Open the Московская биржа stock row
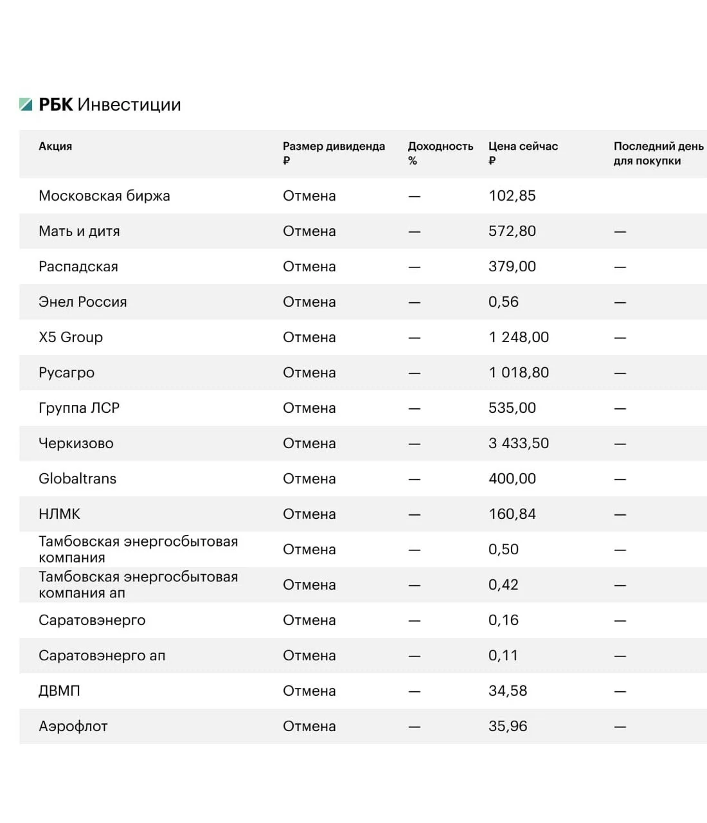The height and width of the screenshot is (823, 707). click(x=363, y=195)
